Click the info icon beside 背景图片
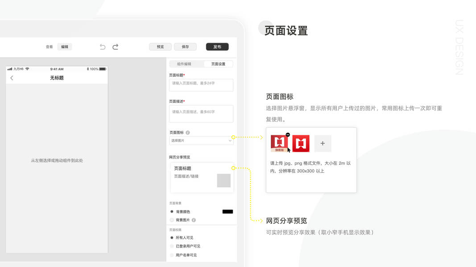 coord(194,220)
